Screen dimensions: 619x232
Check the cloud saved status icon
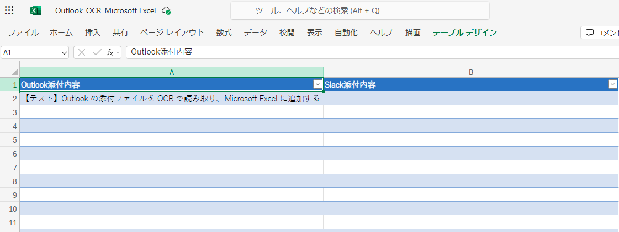click(167, 10)
